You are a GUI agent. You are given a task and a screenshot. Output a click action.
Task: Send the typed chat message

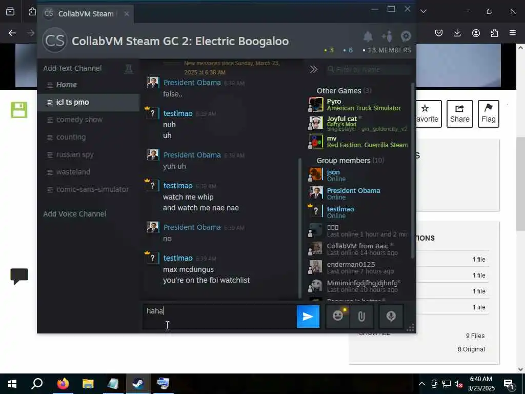pos(308,316)
